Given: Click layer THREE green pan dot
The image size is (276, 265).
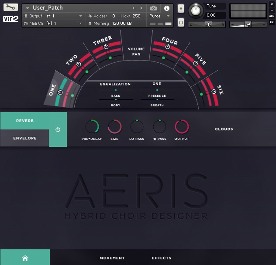Looking at the screenshot, I should [110, 58].
